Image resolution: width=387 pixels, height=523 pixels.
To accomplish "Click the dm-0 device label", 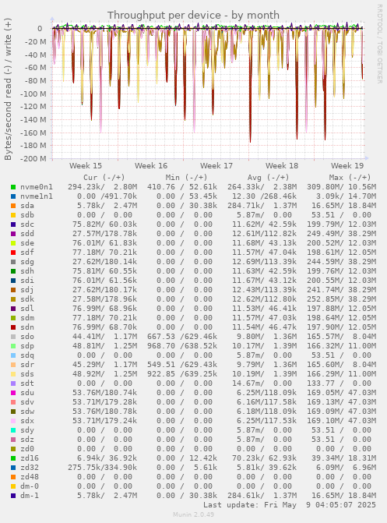I will click(x=30, y=486).
